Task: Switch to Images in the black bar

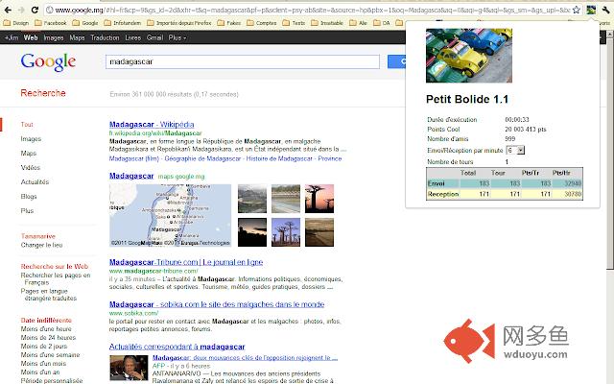Action: (x=54, y=37)
